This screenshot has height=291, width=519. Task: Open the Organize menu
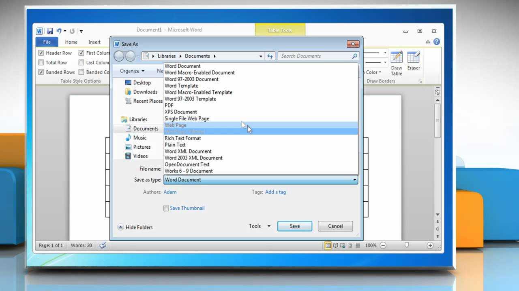pos(131,70)
